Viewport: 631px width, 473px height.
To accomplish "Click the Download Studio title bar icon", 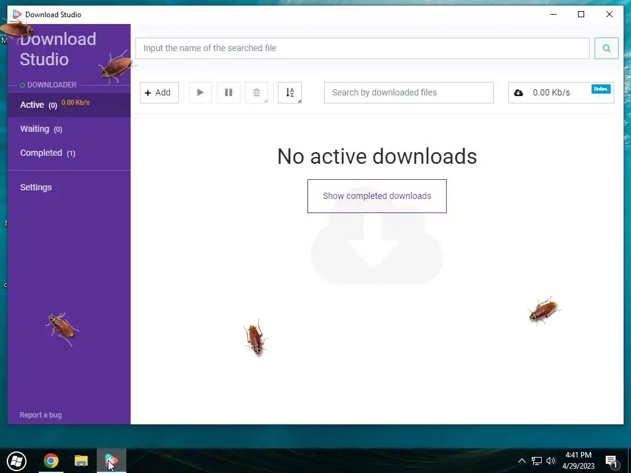I will click(x=17, y=15).
